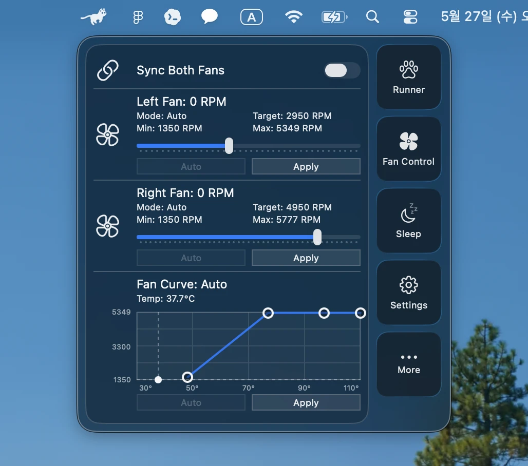The image size is (528, 466).
Task: Select fan curve endpoint at 110°
Action: point(361,313)
